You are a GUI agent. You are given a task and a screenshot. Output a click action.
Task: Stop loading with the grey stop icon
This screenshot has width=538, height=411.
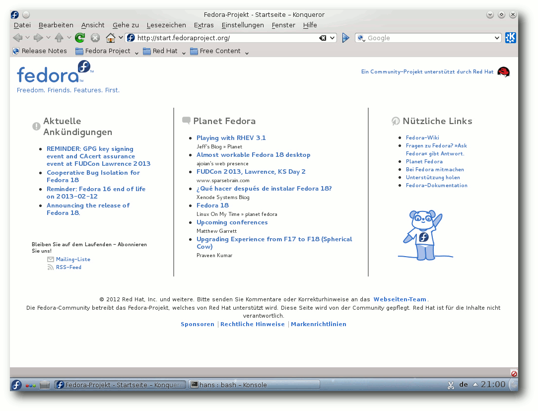[95, 38]
